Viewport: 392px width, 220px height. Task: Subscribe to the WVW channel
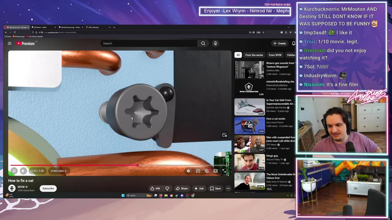pyautogui.click(x=48, y=189)
